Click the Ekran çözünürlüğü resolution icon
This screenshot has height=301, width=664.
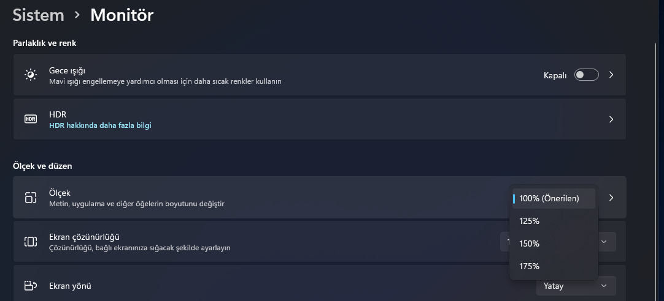(31, 242)
